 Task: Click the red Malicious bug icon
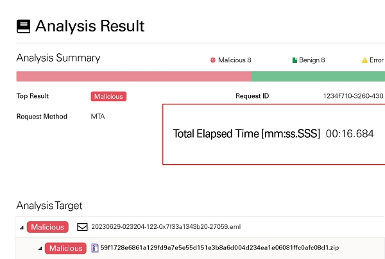tap(212, 60)
